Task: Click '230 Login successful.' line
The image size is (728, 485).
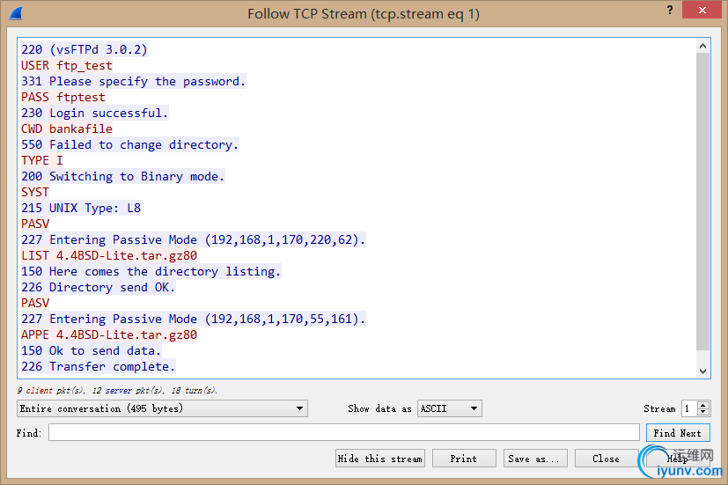Action: click(x=94, y=113)
